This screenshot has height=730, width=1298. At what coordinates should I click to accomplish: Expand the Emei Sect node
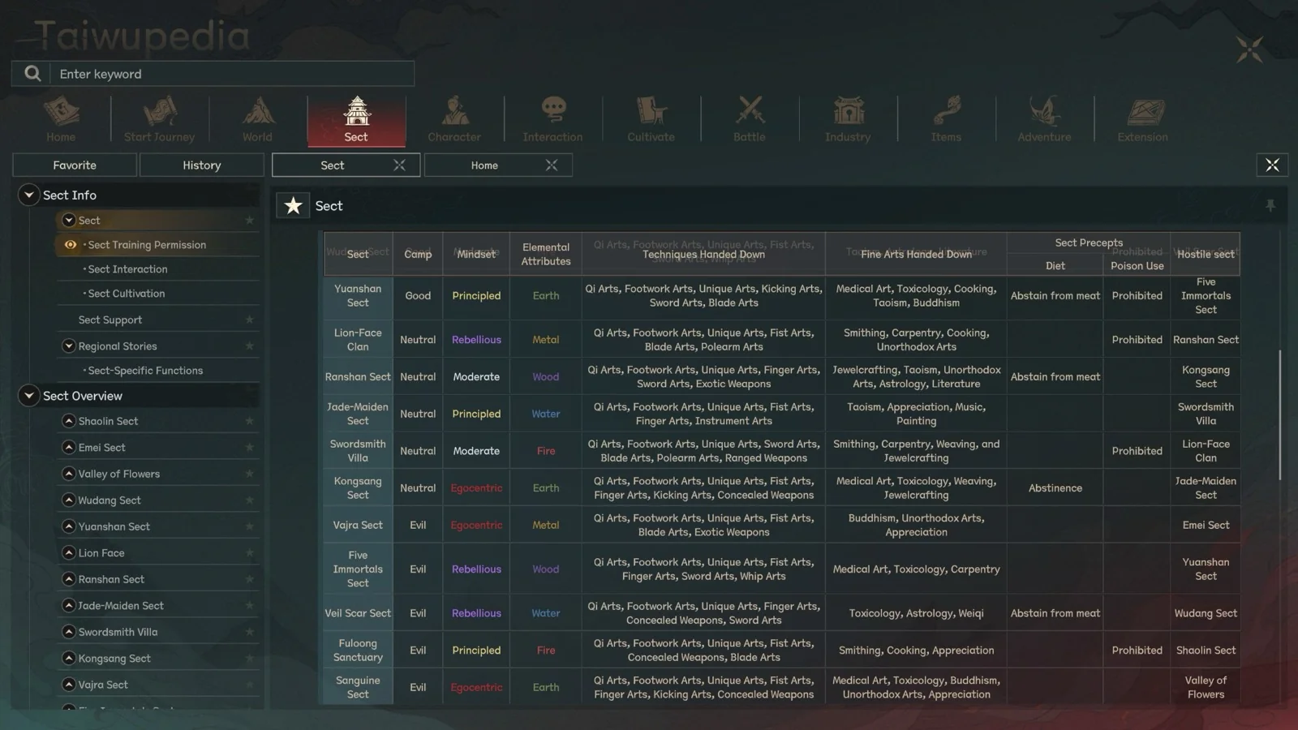pos(69,447)
